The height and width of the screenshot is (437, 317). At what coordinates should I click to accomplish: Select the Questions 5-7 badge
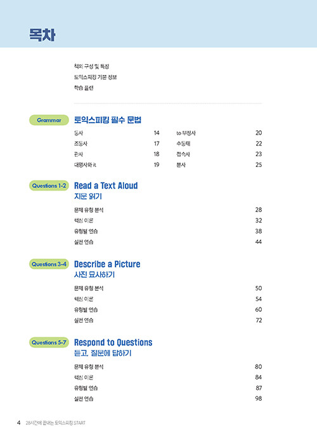point(49,342)
